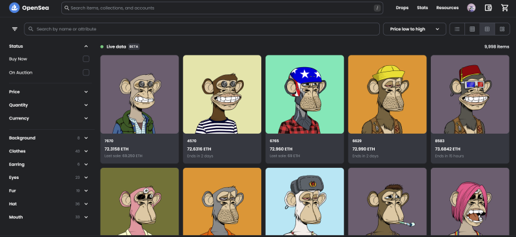
Task: Switch to small grid view
Action: pyautogui.click(x=472, y=29)
